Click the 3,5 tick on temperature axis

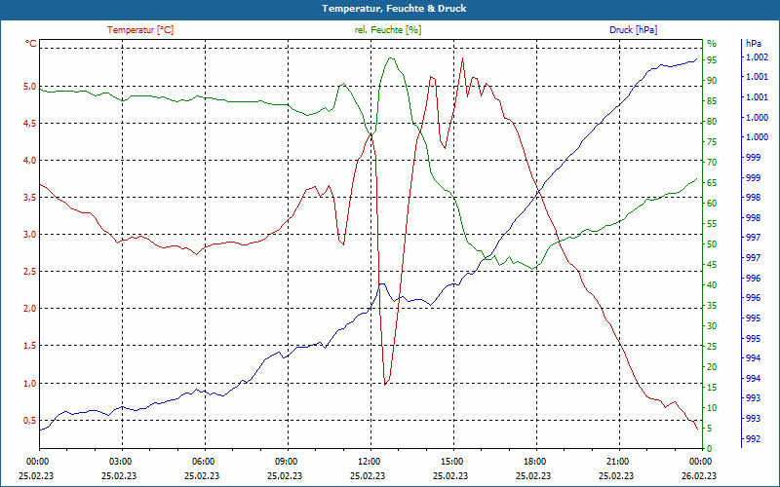[x=30, y=198]
